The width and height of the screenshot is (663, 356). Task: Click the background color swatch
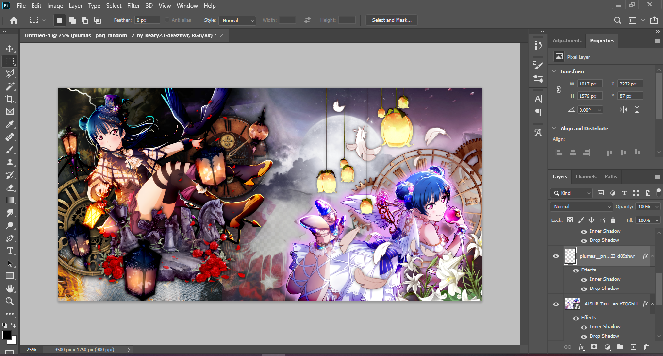12,340
